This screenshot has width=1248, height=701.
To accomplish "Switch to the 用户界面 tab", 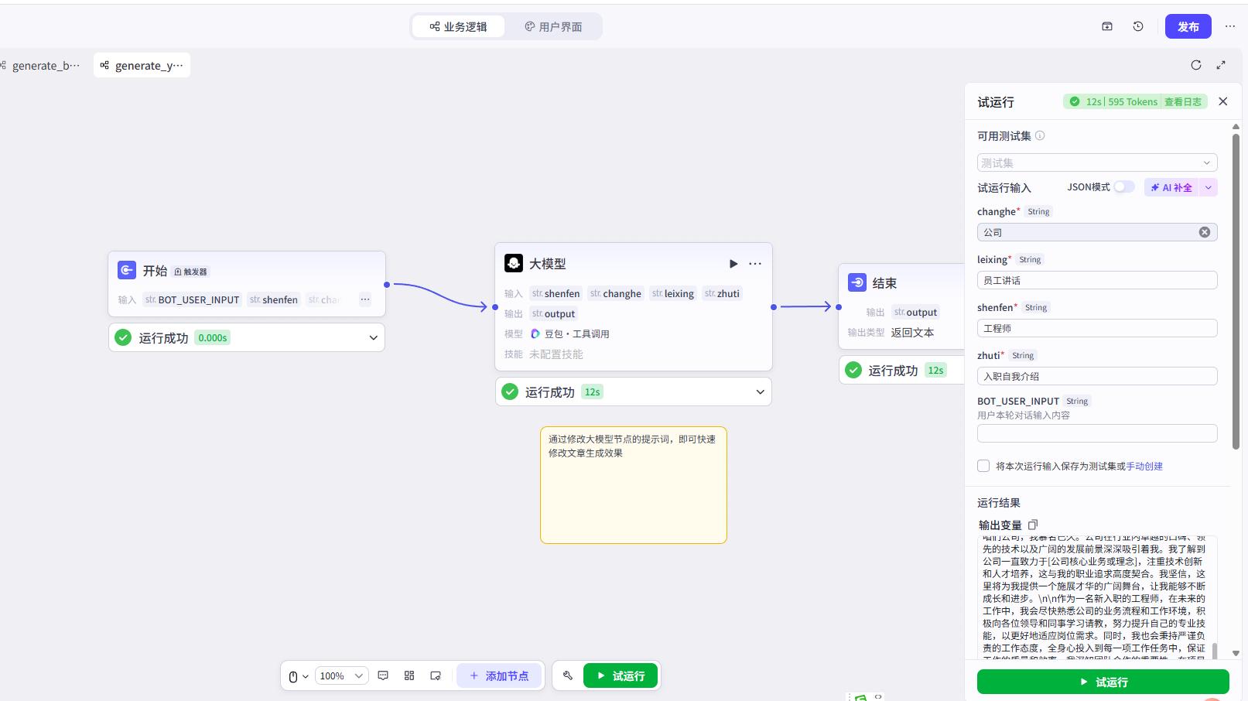I will coord(552,26).
